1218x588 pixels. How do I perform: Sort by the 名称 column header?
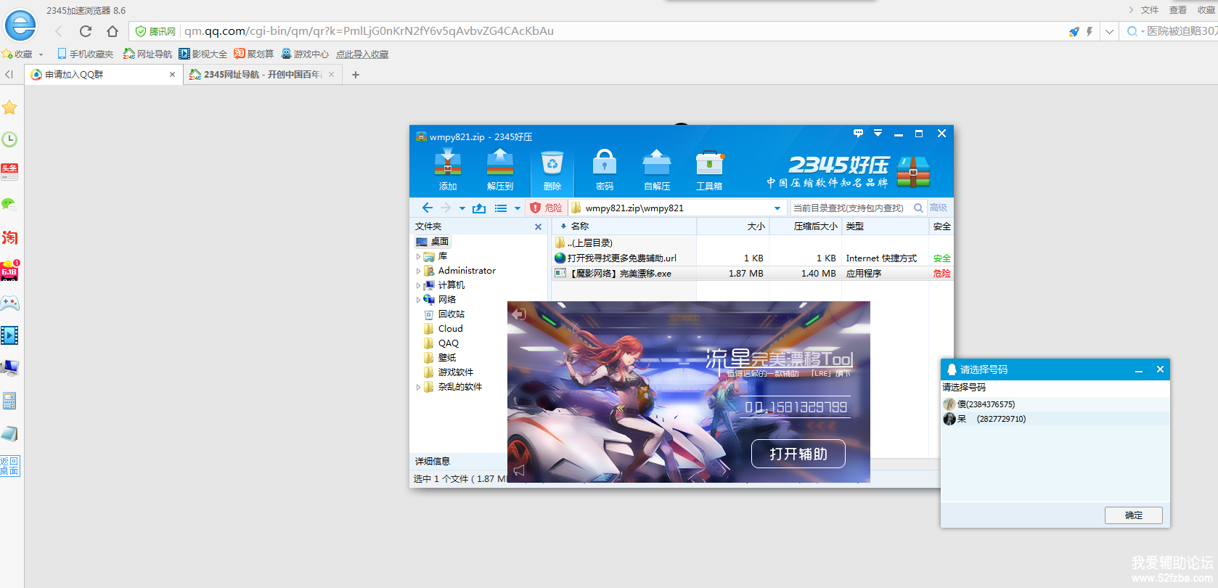click(x=624, y=226)
